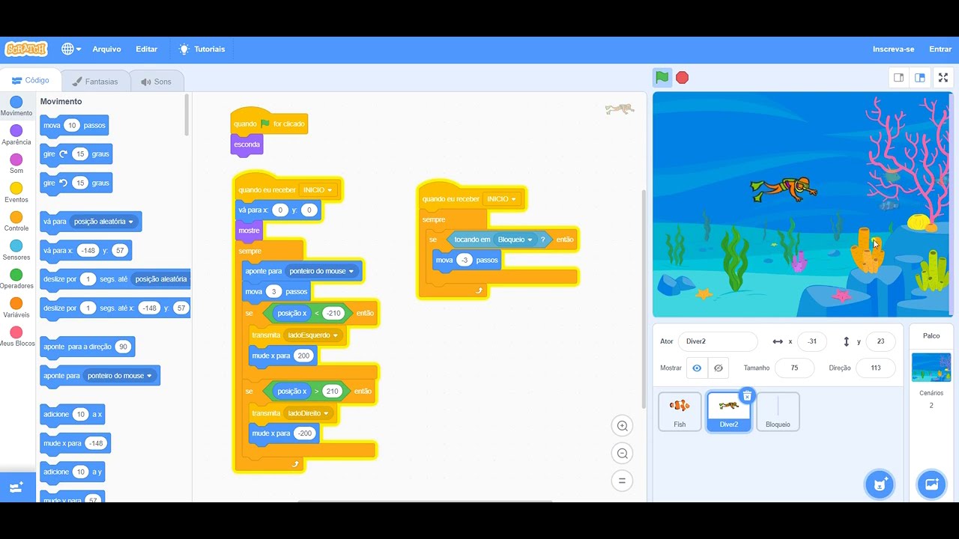Open the ladoEsquerdo broadcast dropdown
This screenshot has width=959, height=539.
[313, 335]
